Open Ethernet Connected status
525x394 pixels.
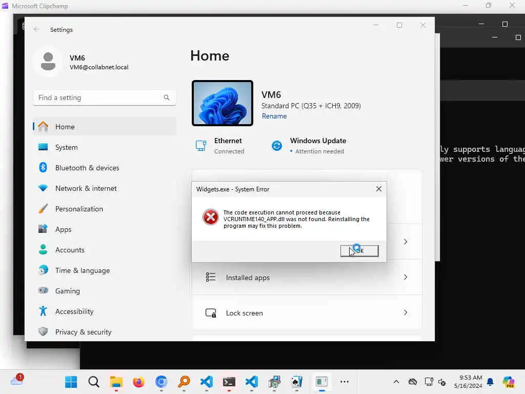[220, 146]
